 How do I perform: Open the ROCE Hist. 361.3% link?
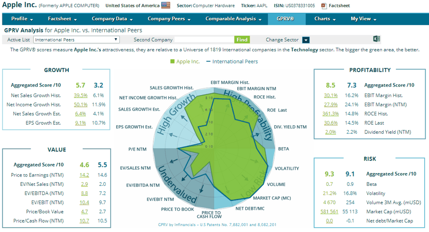click(x=330, y=113)
